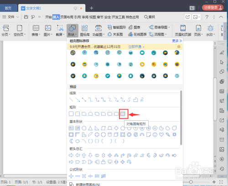Select the right arrow shape

[x=71, y=155]
